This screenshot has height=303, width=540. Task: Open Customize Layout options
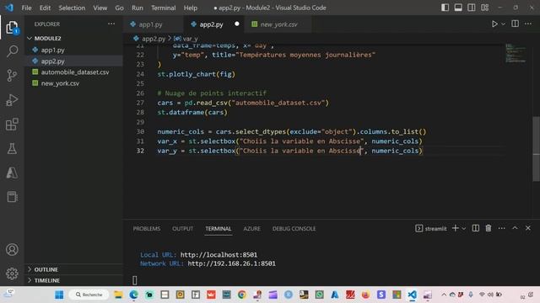point(485,8)
